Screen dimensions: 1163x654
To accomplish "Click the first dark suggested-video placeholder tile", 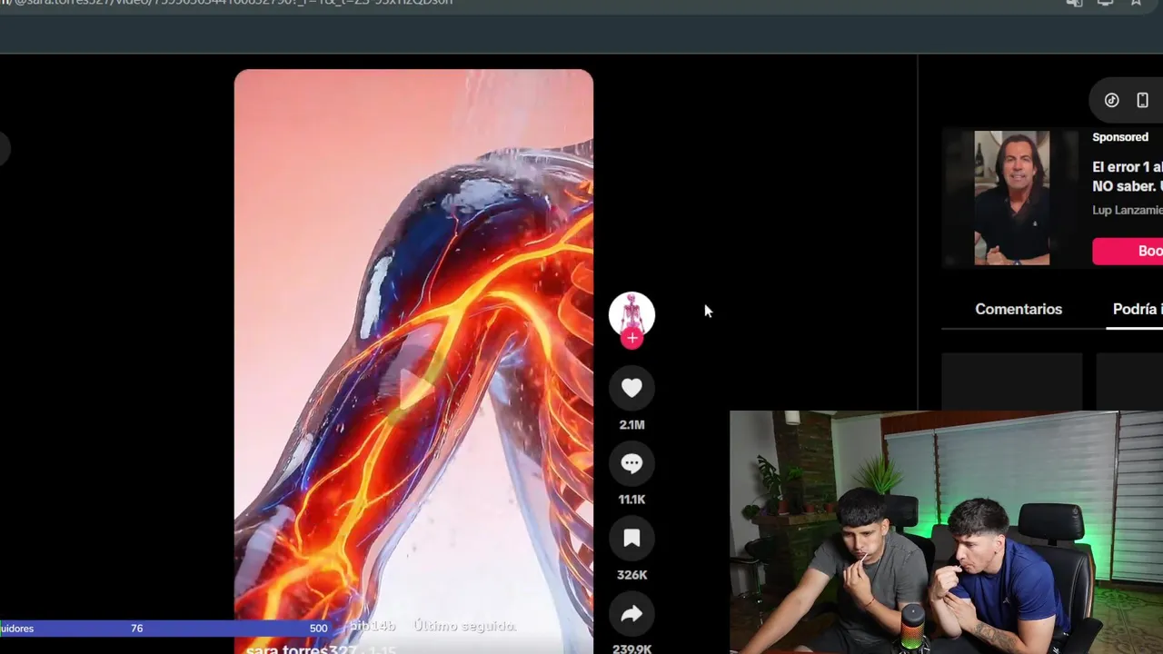I will [1012, 381].
